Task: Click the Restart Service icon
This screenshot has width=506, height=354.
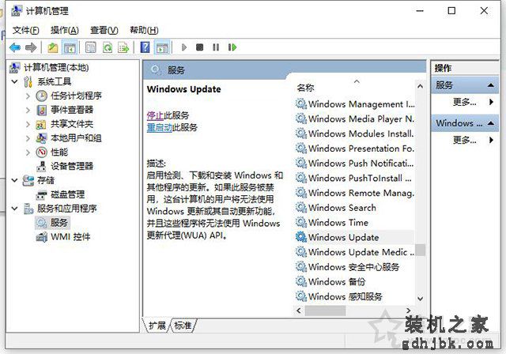Action: (x=232, y=47)
